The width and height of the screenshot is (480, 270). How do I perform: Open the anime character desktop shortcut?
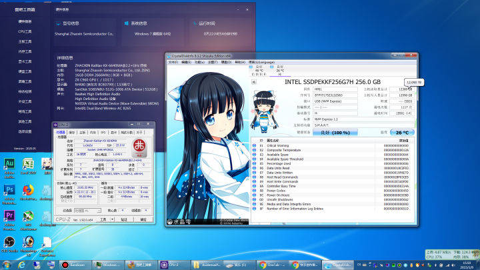point(47,167)
